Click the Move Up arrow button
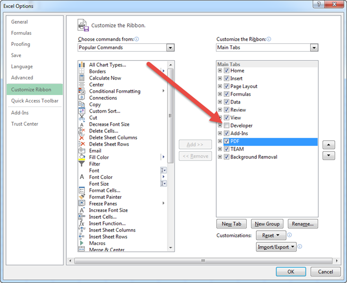 coord(329,145)
